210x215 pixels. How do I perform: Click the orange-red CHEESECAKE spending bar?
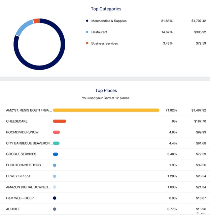60,121
